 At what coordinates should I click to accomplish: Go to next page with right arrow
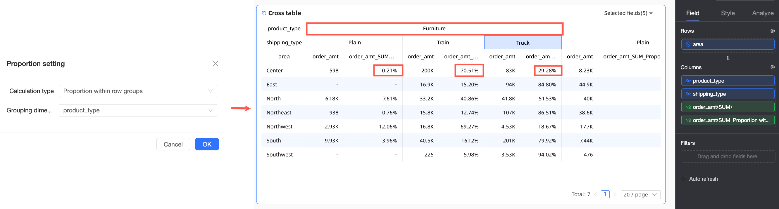pos(615,194)
